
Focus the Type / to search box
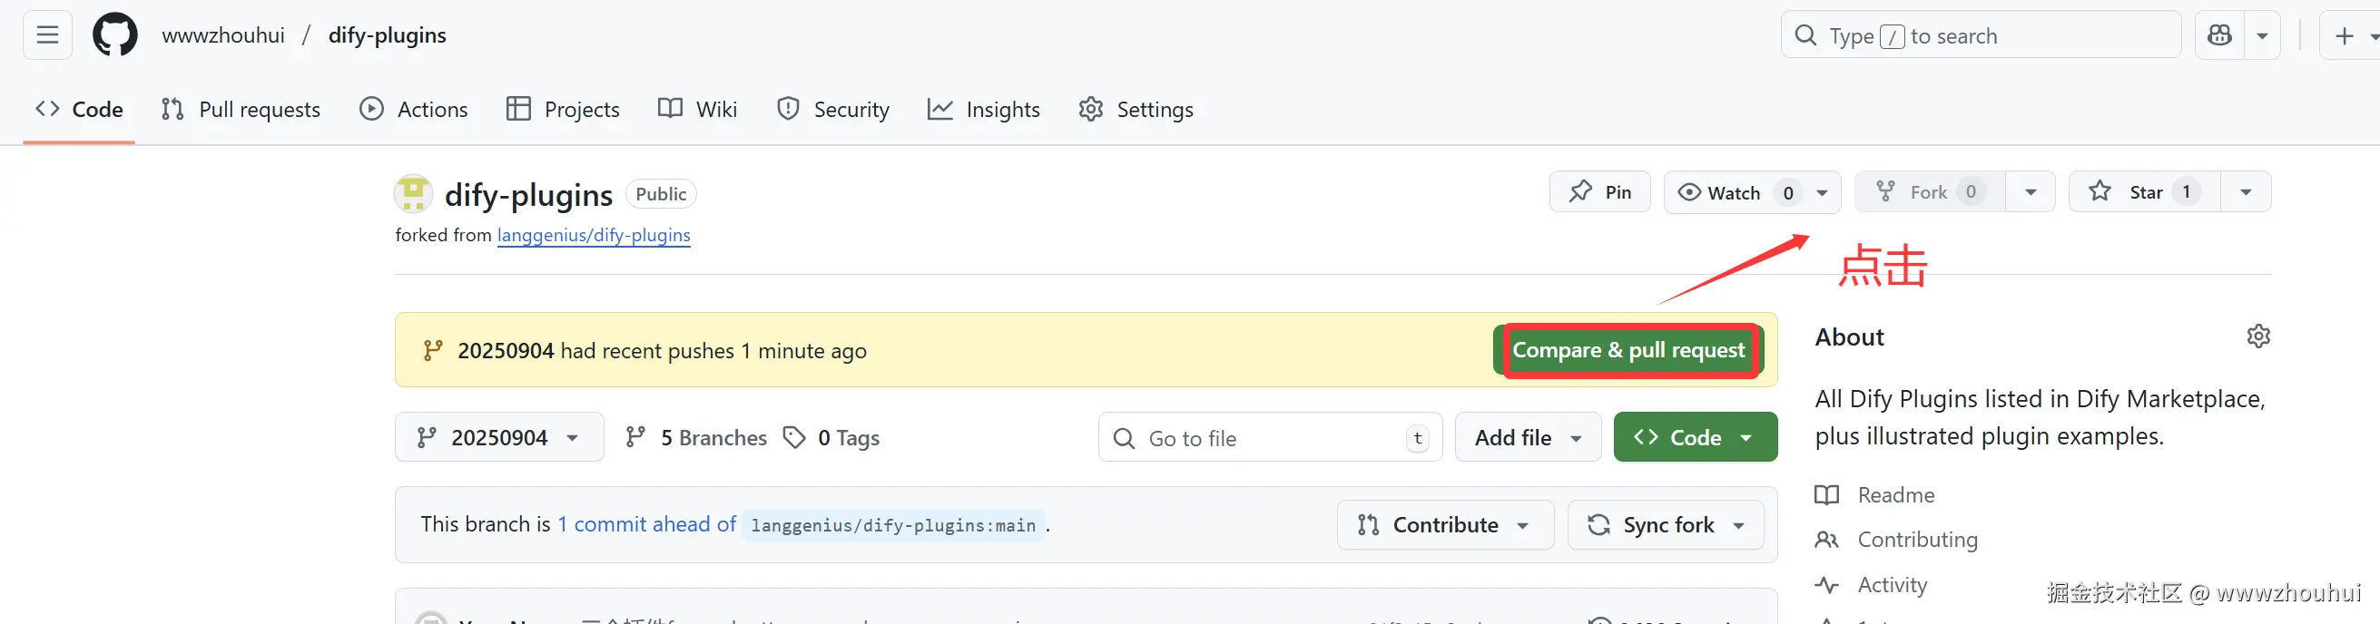(1981, 35)
